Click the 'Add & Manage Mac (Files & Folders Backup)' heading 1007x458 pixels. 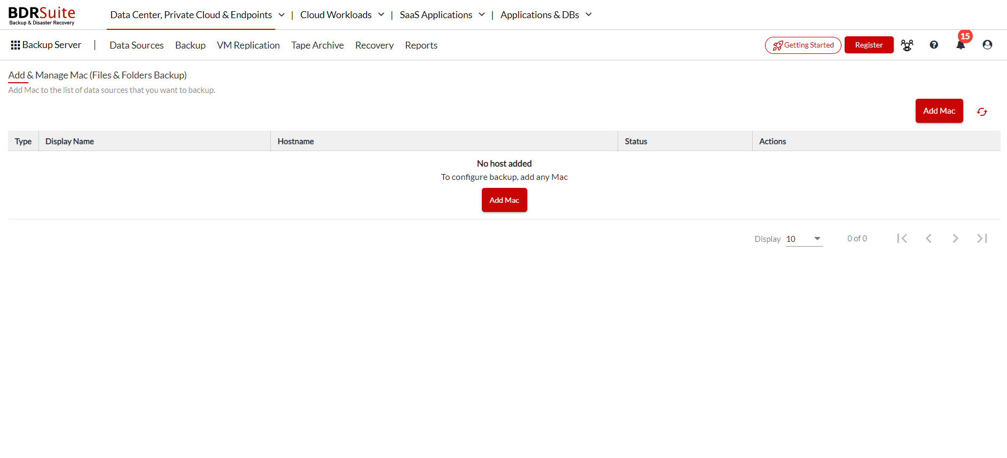point(97,75)
